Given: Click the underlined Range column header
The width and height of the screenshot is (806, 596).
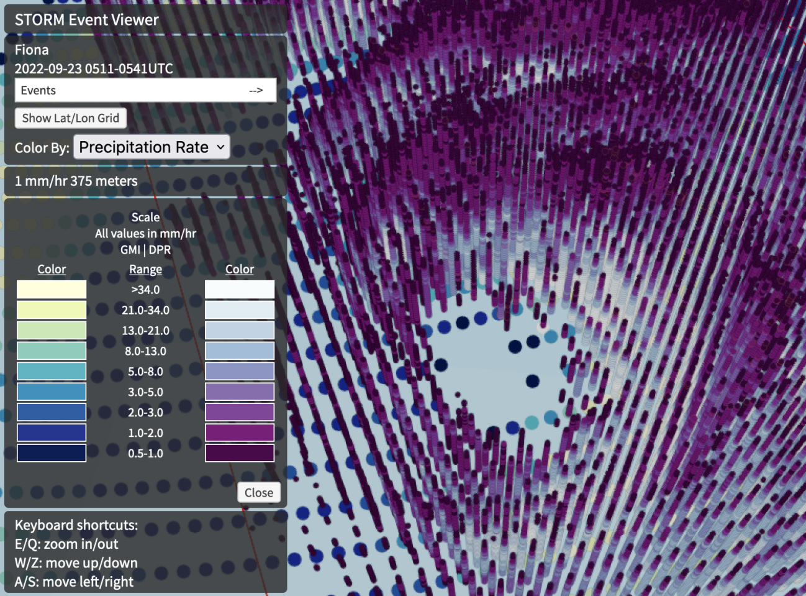Looking at the screenshot, I should (x=145, y=269).
